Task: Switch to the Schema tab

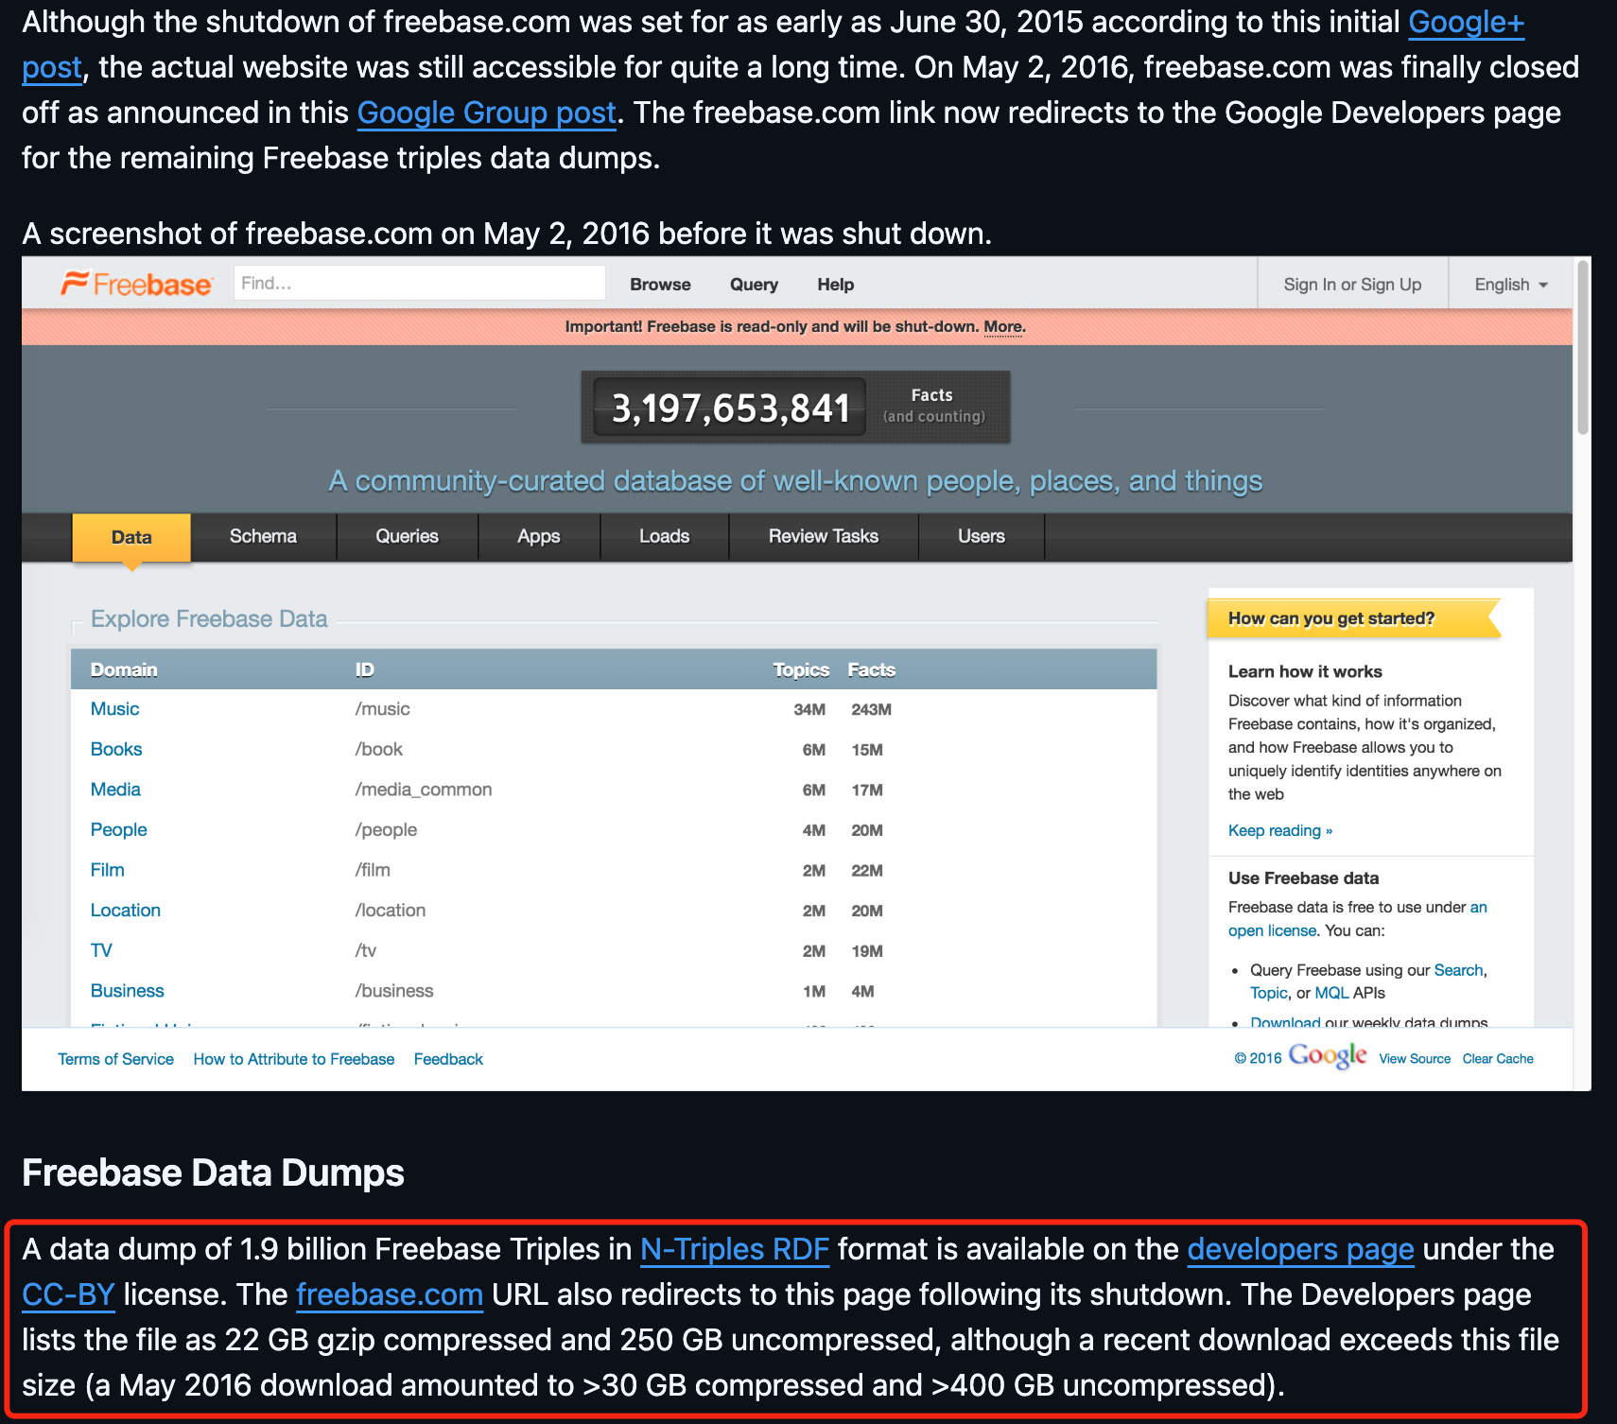Action: coord(263,536)
